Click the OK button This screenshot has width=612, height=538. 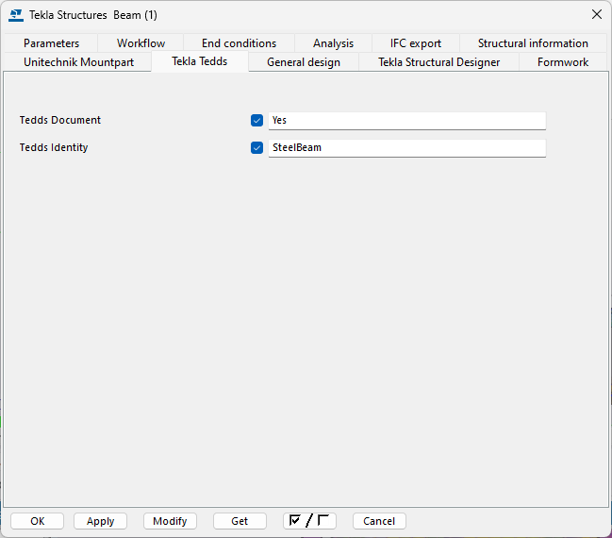point(38,521)
